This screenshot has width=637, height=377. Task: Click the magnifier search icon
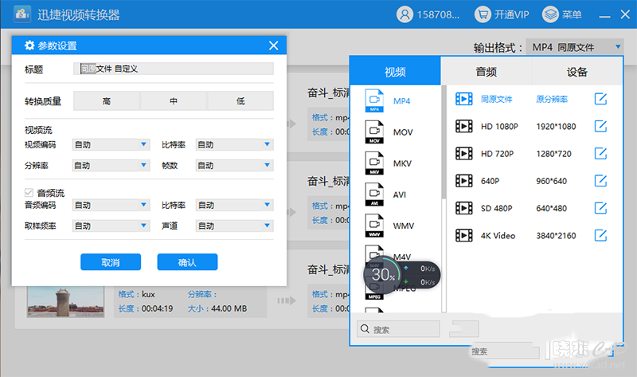(365, 328)
